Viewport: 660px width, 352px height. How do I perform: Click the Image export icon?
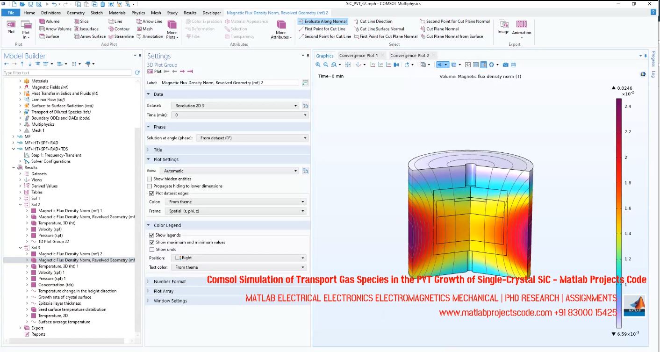[503, 28]
